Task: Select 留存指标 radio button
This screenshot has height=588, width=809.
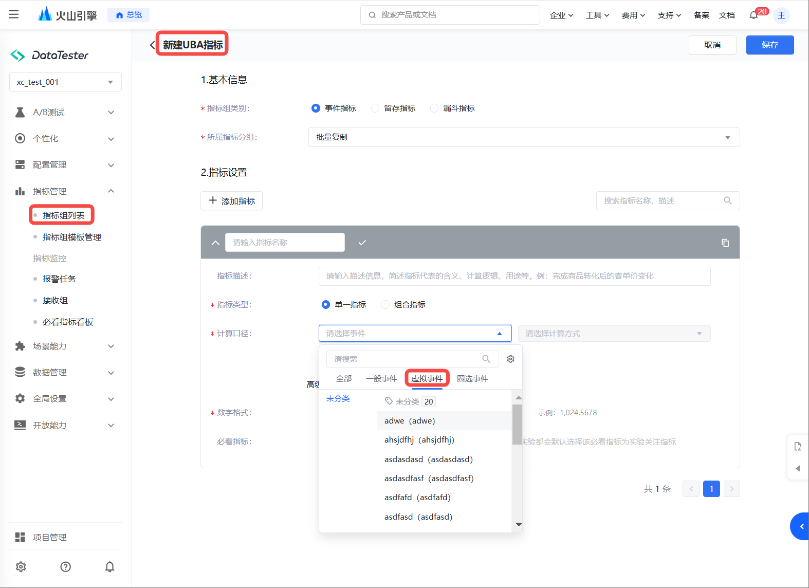Action: (x=375, y=108)
